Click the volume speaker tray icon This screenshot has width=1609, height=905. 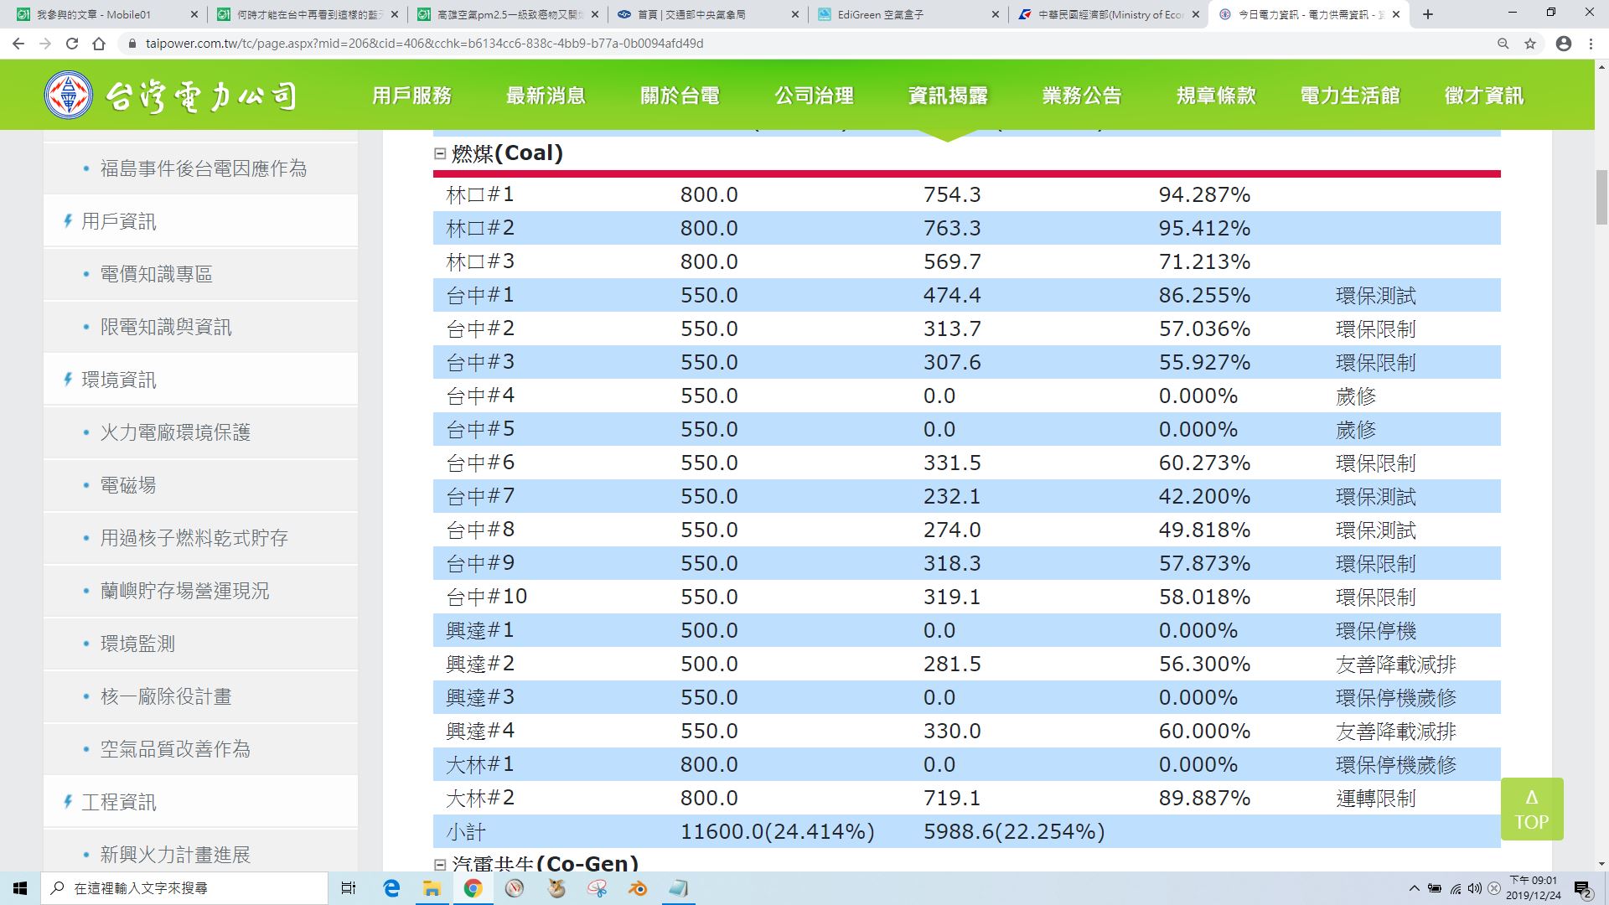point(1475,888)
